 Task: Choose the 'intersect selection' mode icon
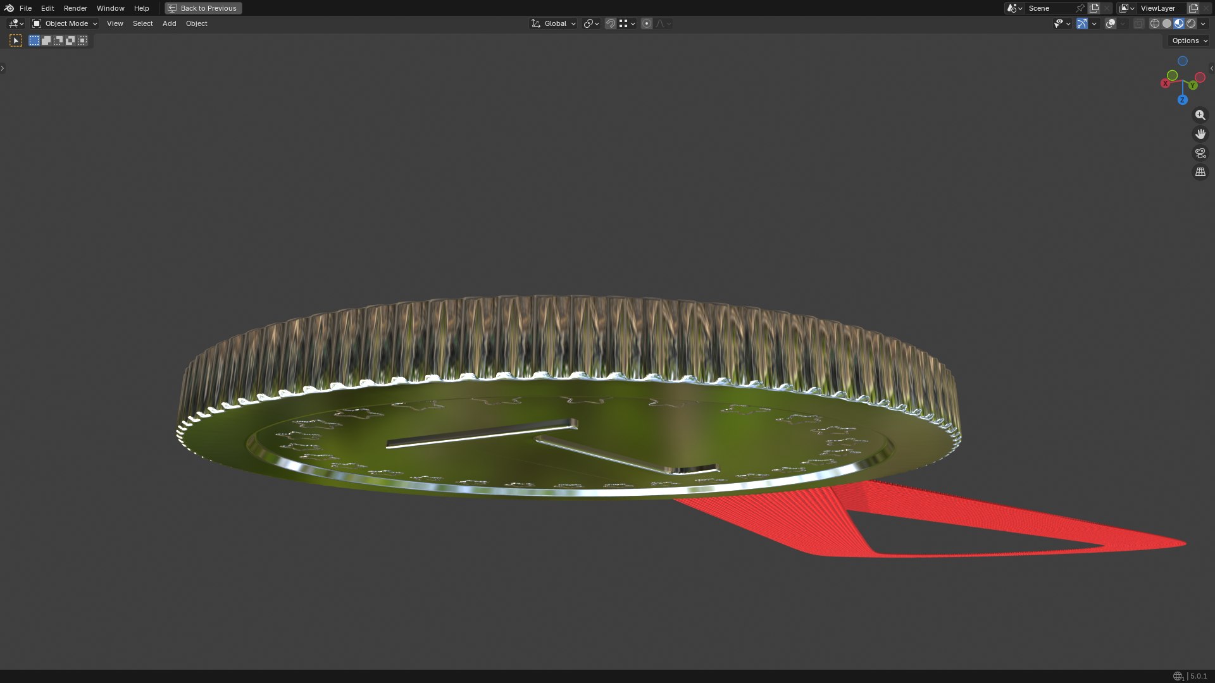tap(82, 40)
